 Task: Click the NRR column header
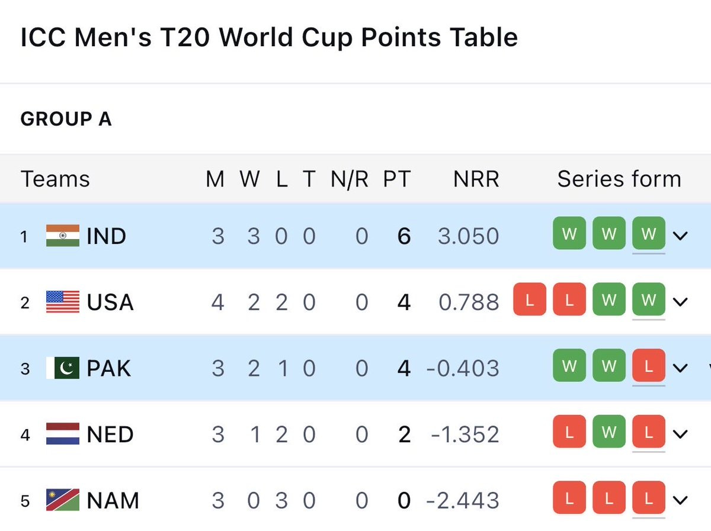476,179
